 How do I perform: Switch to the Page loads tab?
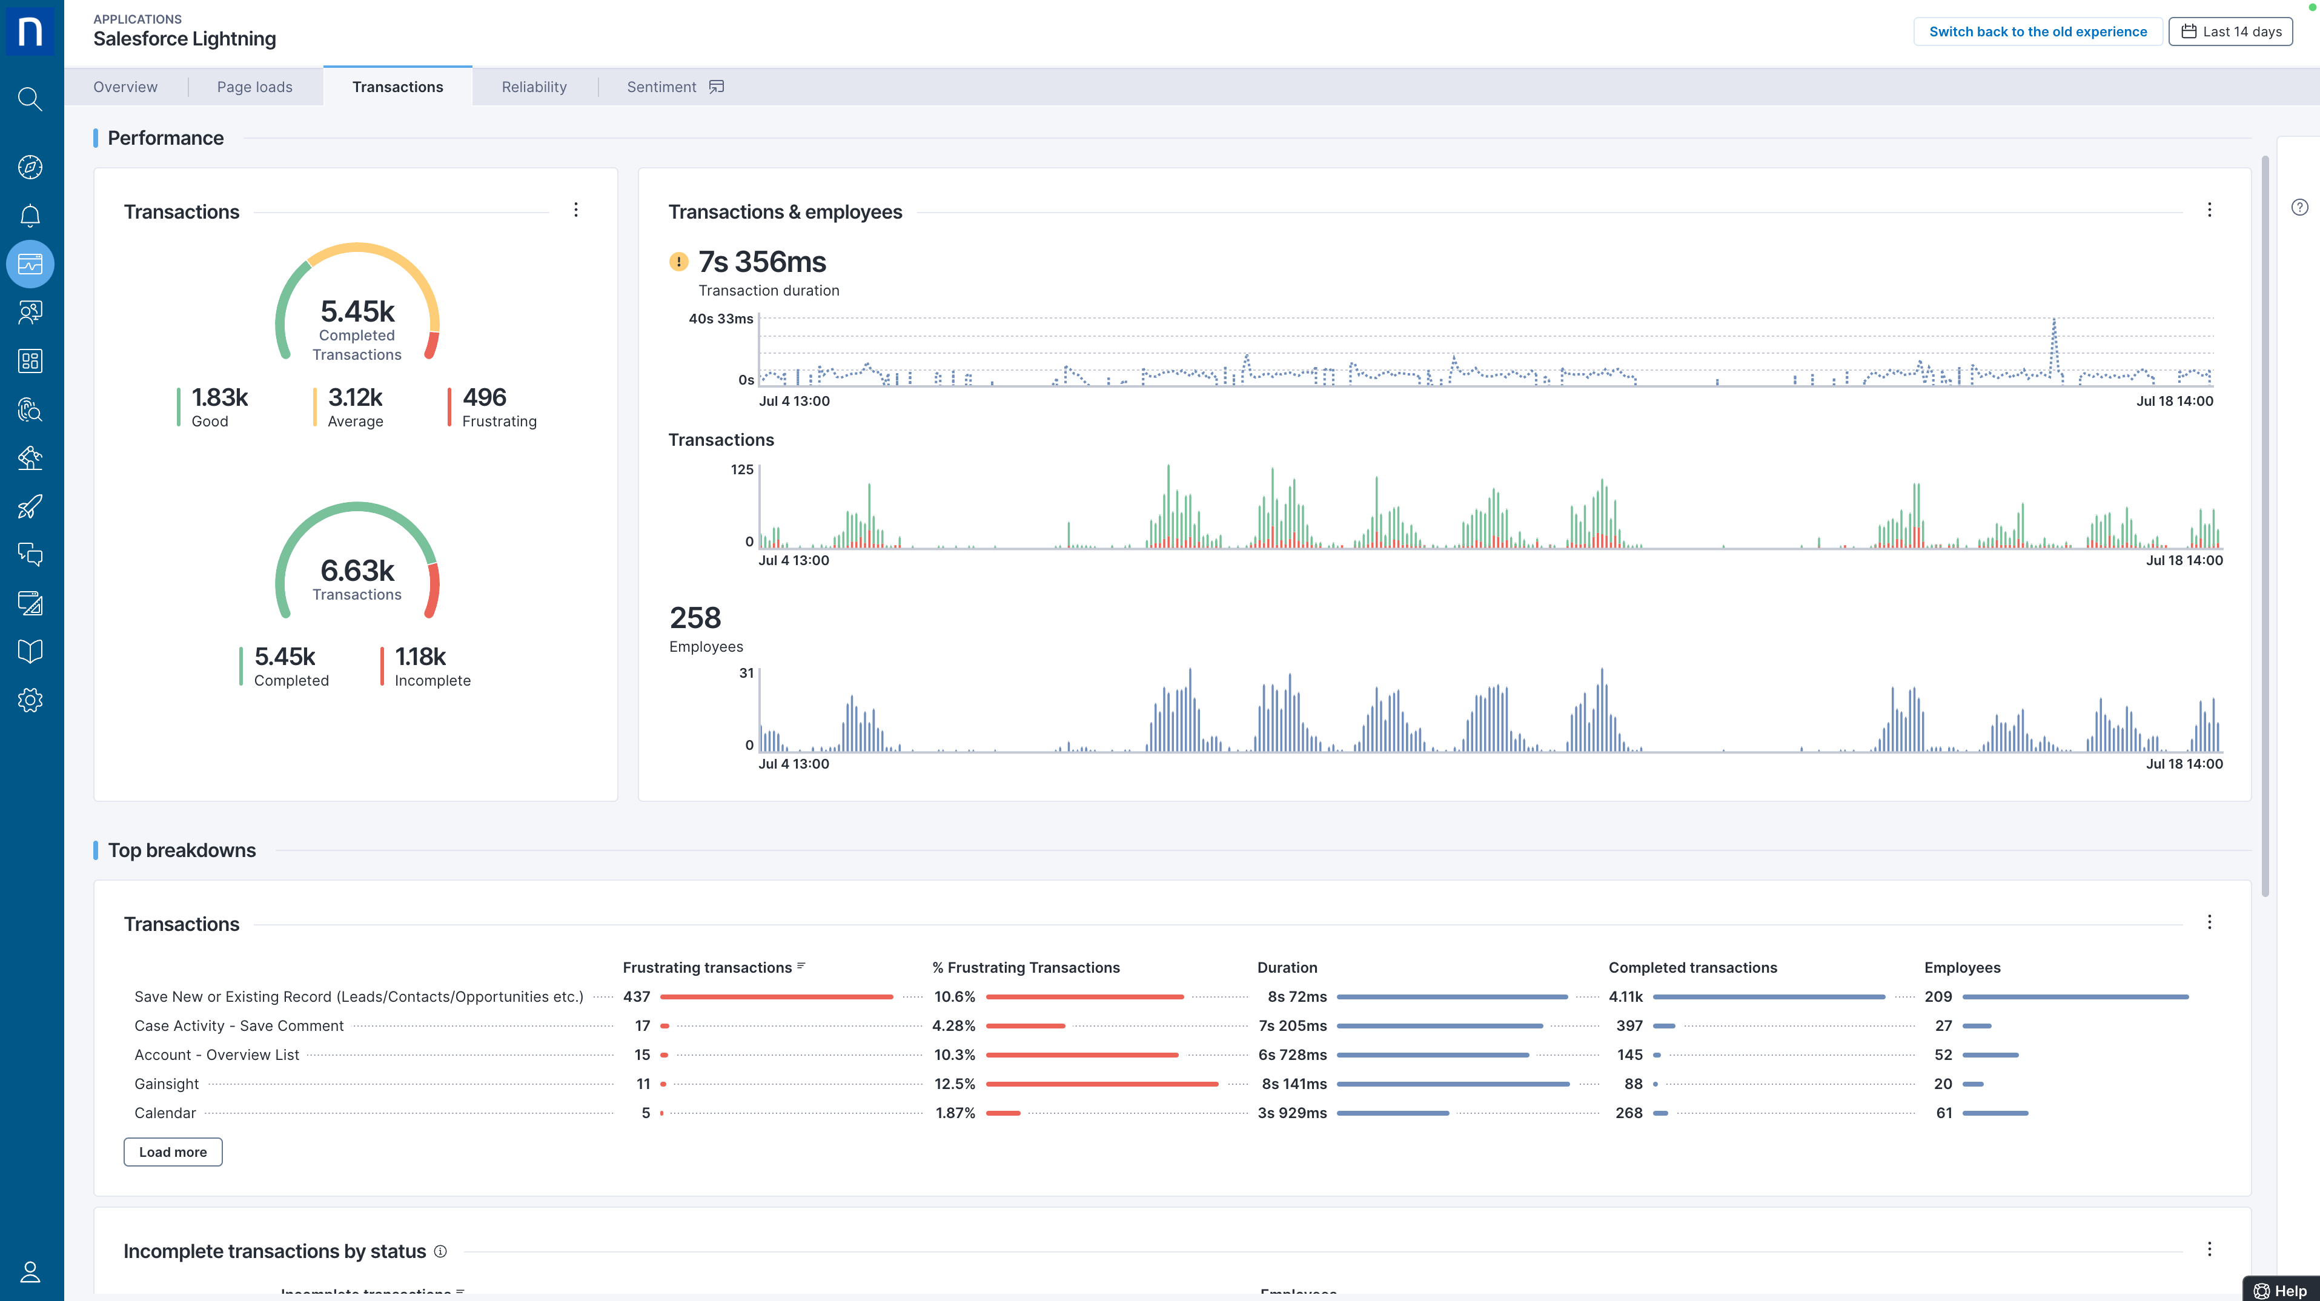coord(254,87)
